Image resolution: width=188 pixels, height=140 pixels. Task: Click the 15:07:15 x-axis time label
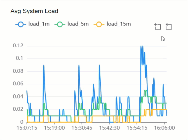point(27,128)
